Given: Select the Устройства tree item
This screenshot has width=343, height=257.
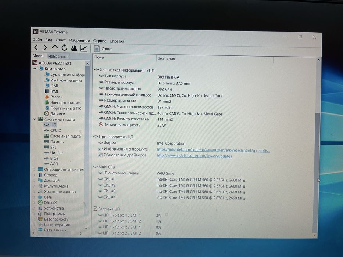Looking at the screenshot, I should click(x=51, y=208).
